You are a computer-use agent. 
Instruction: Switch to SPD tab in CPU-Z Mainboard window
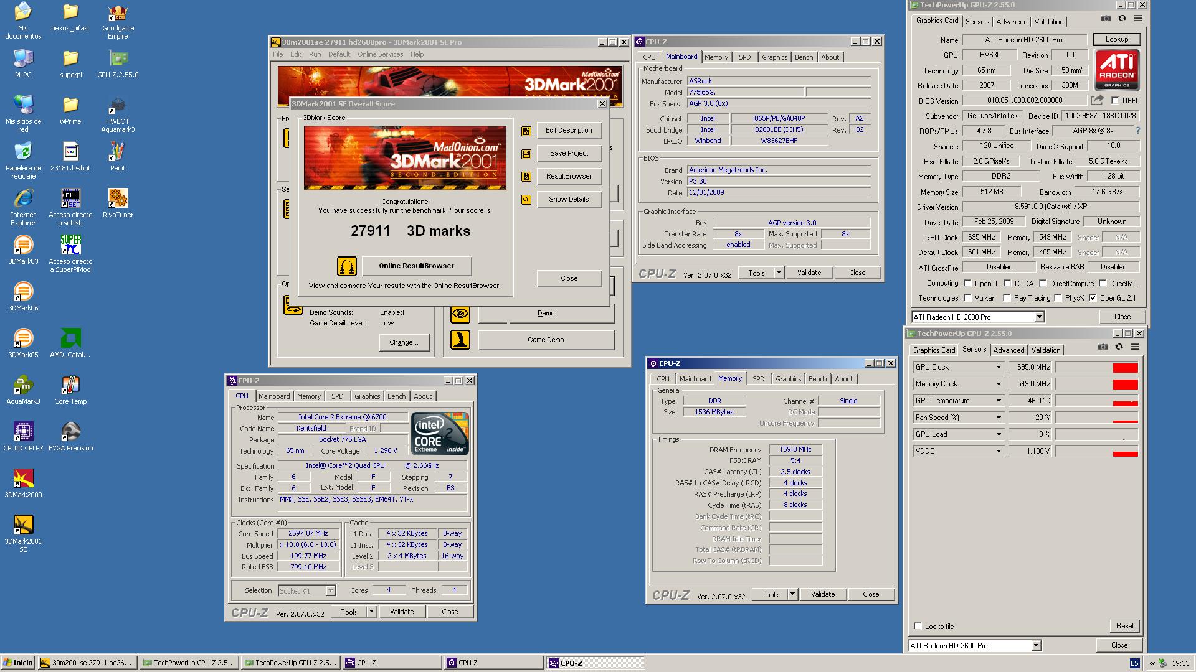(745, 57)
